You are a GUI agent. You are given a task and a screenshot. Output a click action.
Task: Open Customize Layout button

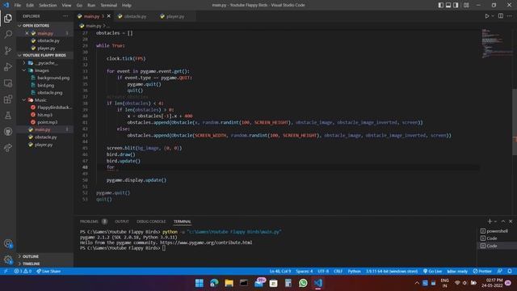pos(466,5)
